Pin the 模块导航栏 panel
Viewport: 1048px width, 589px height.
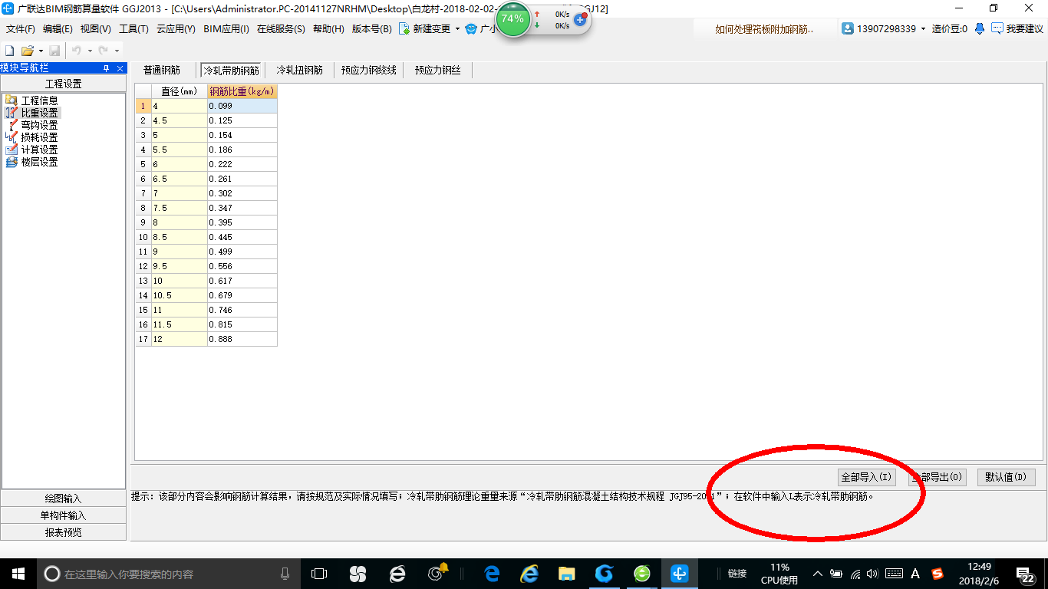click(x=107, y=68)
